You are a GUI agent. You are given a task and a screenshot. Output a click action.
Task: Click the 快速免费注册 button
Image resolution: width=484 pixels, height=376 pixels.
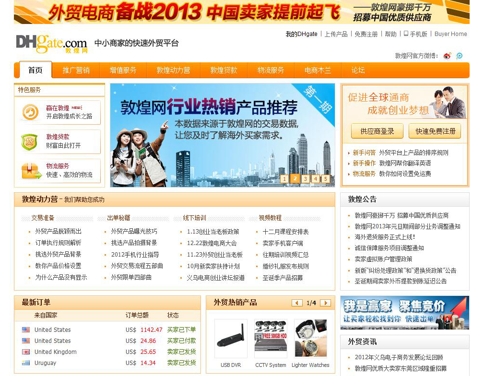tap(435, 131)
